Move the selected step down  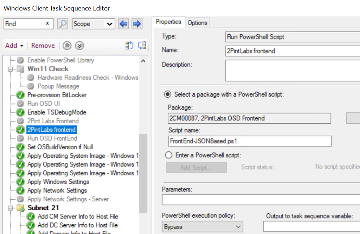coord(142,46)
